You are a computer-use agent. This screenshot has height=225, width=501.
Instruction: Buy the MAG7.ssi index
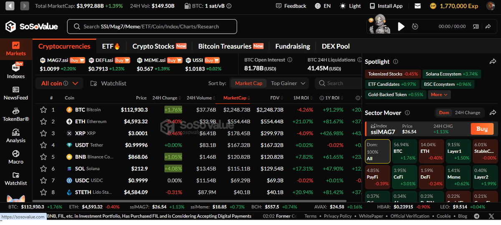click(77, 60)
